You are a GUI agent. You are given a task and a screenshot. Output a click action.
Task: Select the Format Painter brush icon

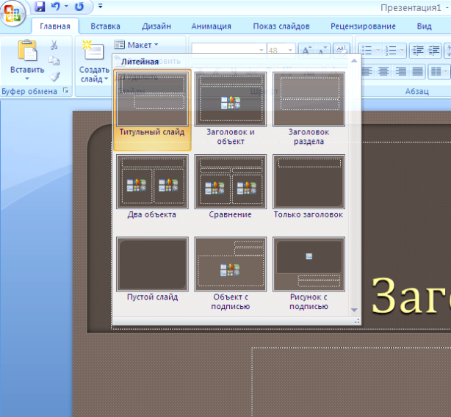point(54,76)
